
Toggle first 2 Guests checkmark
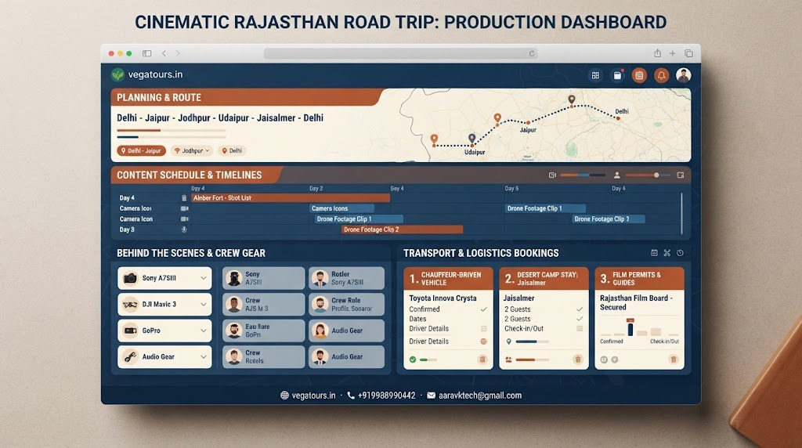580,309
